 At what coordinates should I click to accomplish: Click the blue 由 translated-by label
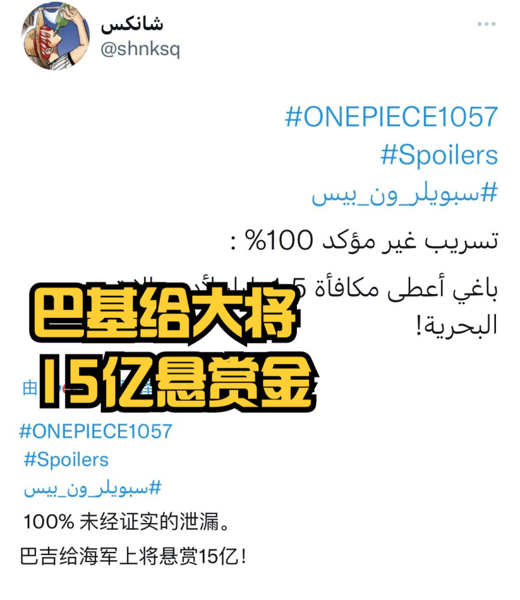click(30, 388)
